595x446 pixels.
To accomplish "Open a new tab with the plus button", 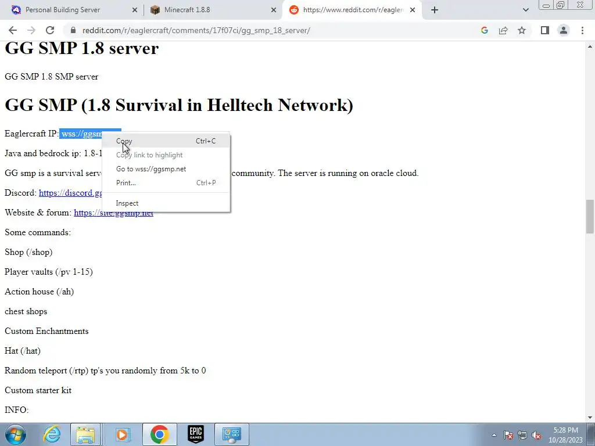I will [435, 10].
